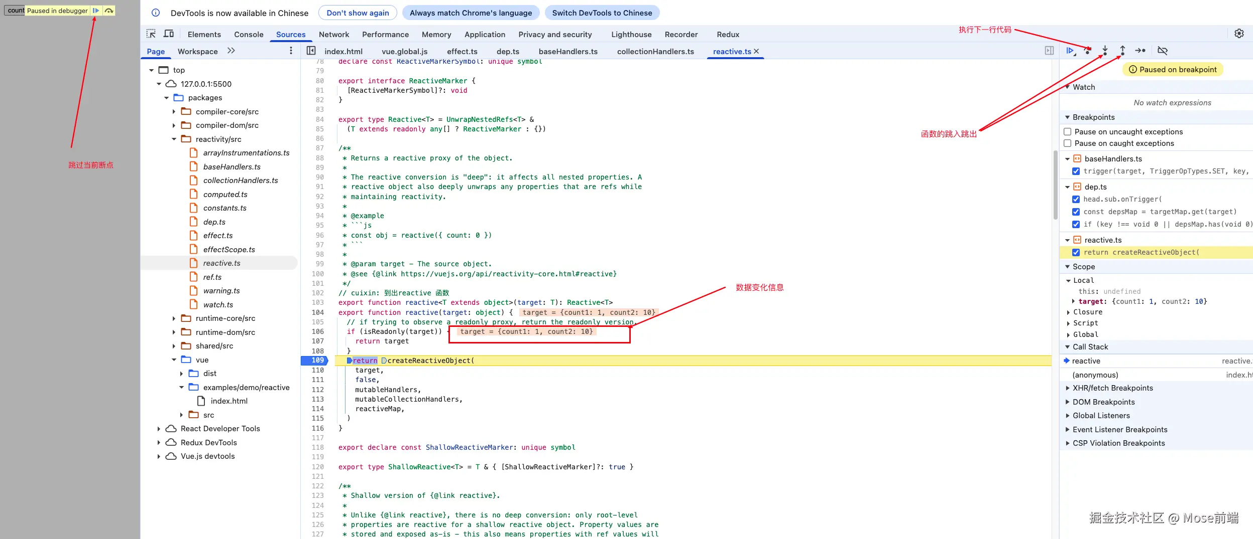Image resolution: width=1253 pixels, height=539 pixels.
Task: Click the Don't show again button
Action: coord(358,13)
